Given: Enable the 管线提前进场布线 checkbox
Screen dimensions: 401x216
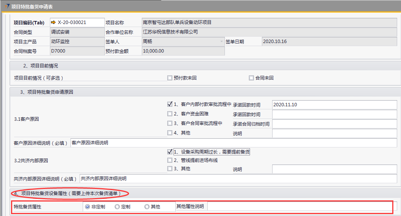Looking at the screenshot, I should tap(170, 160).
